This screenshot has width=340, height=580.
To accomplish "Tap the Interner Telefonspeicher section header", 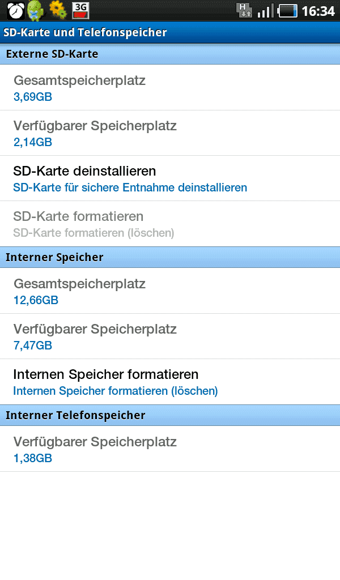I will tap(170, 415).
